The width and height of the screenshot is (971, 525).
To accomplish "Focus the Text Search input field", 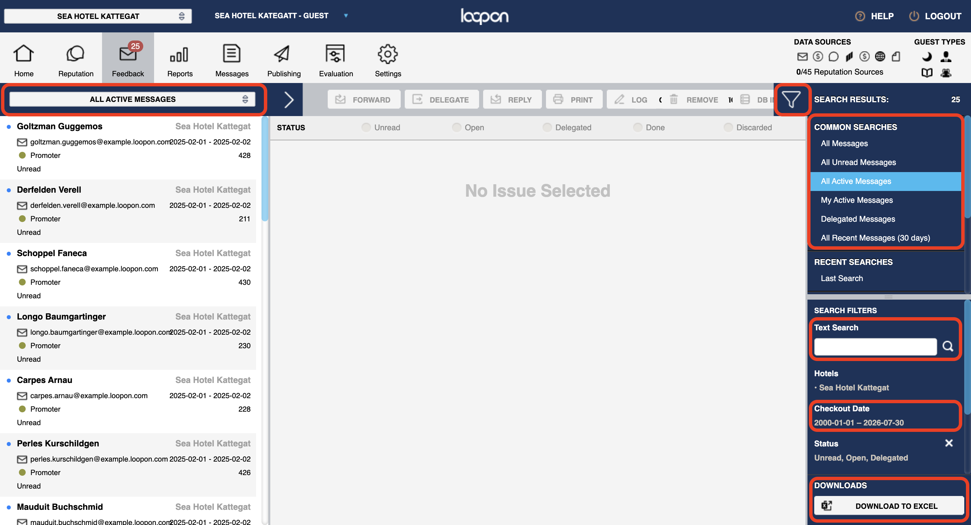I will [875, 346].
